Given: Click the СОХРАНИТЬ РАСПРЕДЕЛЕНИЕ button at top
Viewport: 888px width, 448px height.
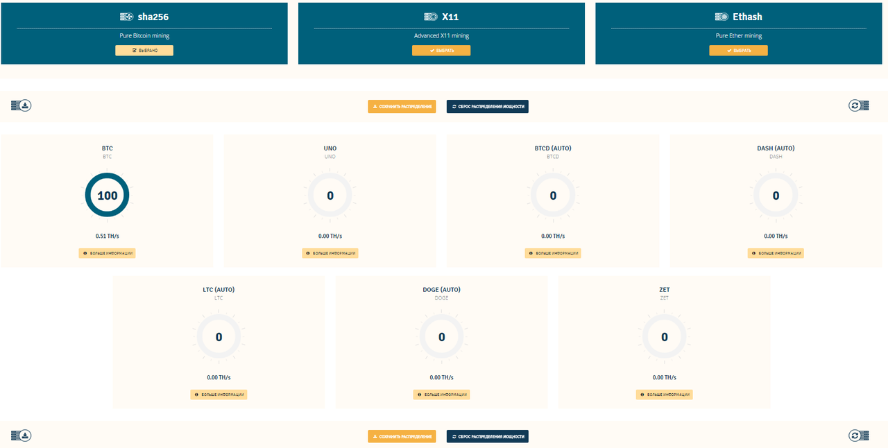Looking at the screenshot, I should coord(401,106).
